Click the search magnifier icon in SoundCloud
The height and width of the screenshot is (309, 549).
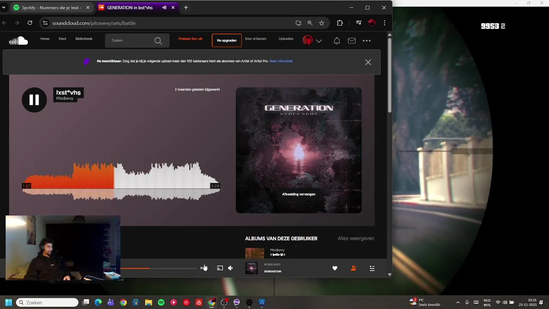158,41
